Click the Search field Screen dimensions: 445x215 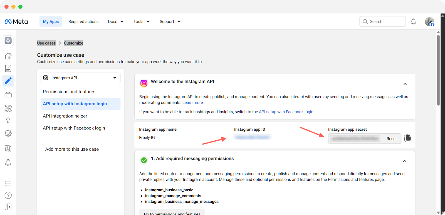[382, 21]
